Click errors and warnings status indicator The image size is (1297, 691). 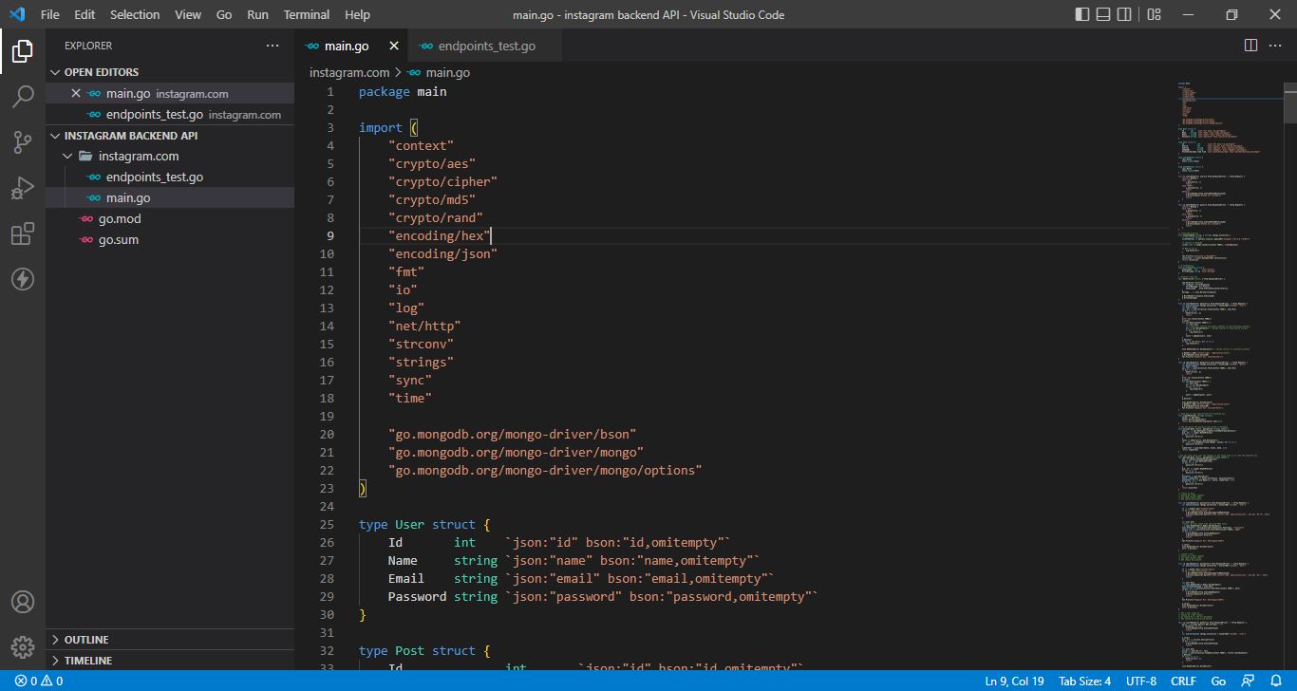tap(39, 681)
